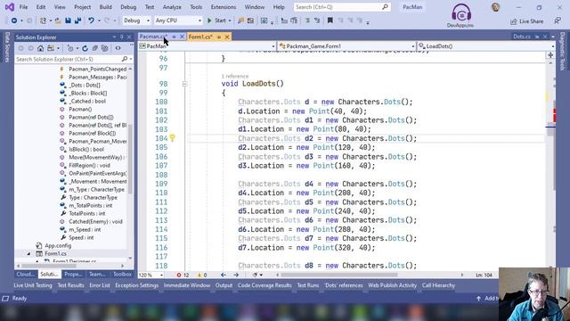Click the Visual Studio logo icon
Image resolution: width=570 pixels, height=321 pixels.
(x=10, y=7)
